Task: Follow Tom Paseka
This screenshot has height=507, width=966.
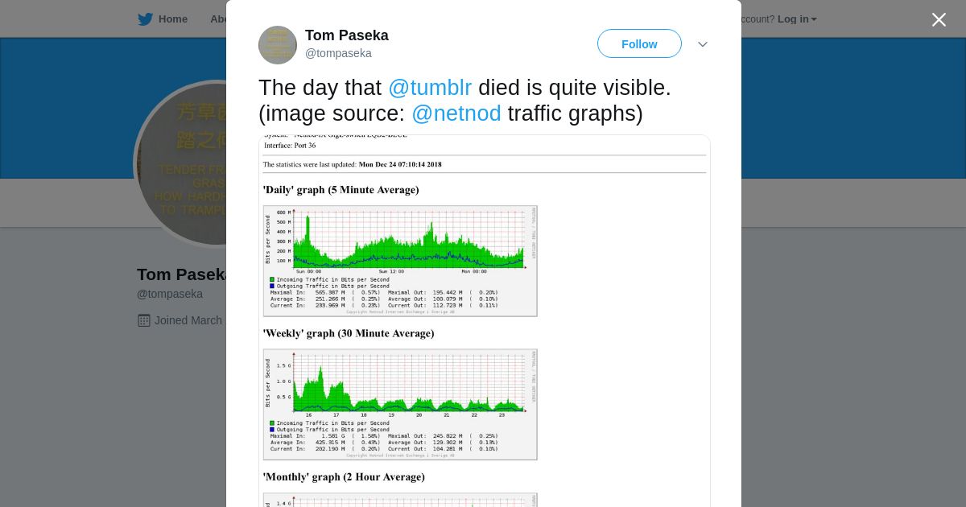Action: coord(639,44)
